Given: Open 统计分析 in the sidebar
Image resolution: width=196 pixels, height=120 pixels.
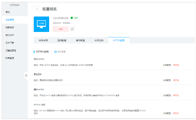Looking at the screenshot, I should click(x=10, y=35).
